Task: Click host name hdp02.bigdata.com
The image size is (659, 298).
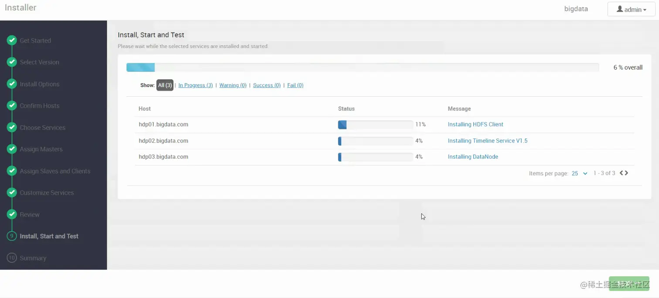Action: (163, 141)
